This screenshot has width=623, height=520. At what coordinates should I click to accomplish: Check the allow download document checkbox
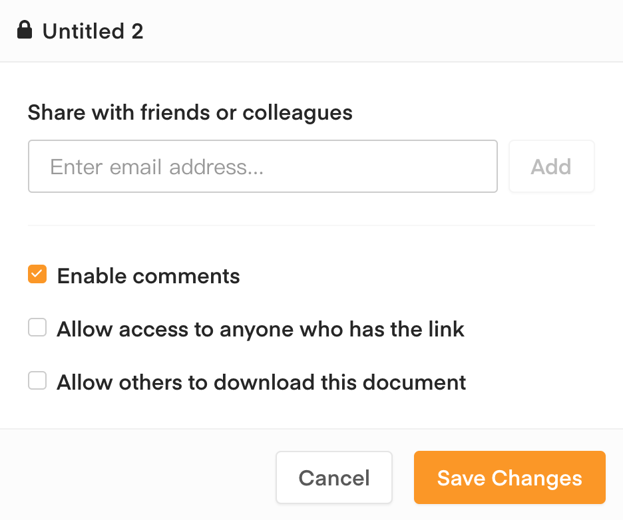[x=37, y=381]
